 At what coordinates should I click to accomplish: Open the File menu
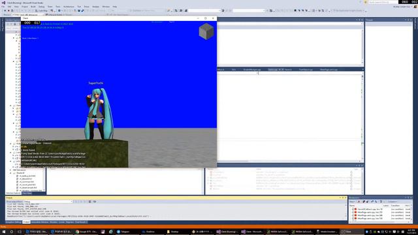tap(3, 7)
